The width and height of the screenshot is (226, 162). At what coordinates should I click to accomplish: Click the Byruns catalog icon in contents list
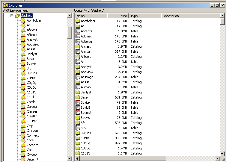[78, 133]
